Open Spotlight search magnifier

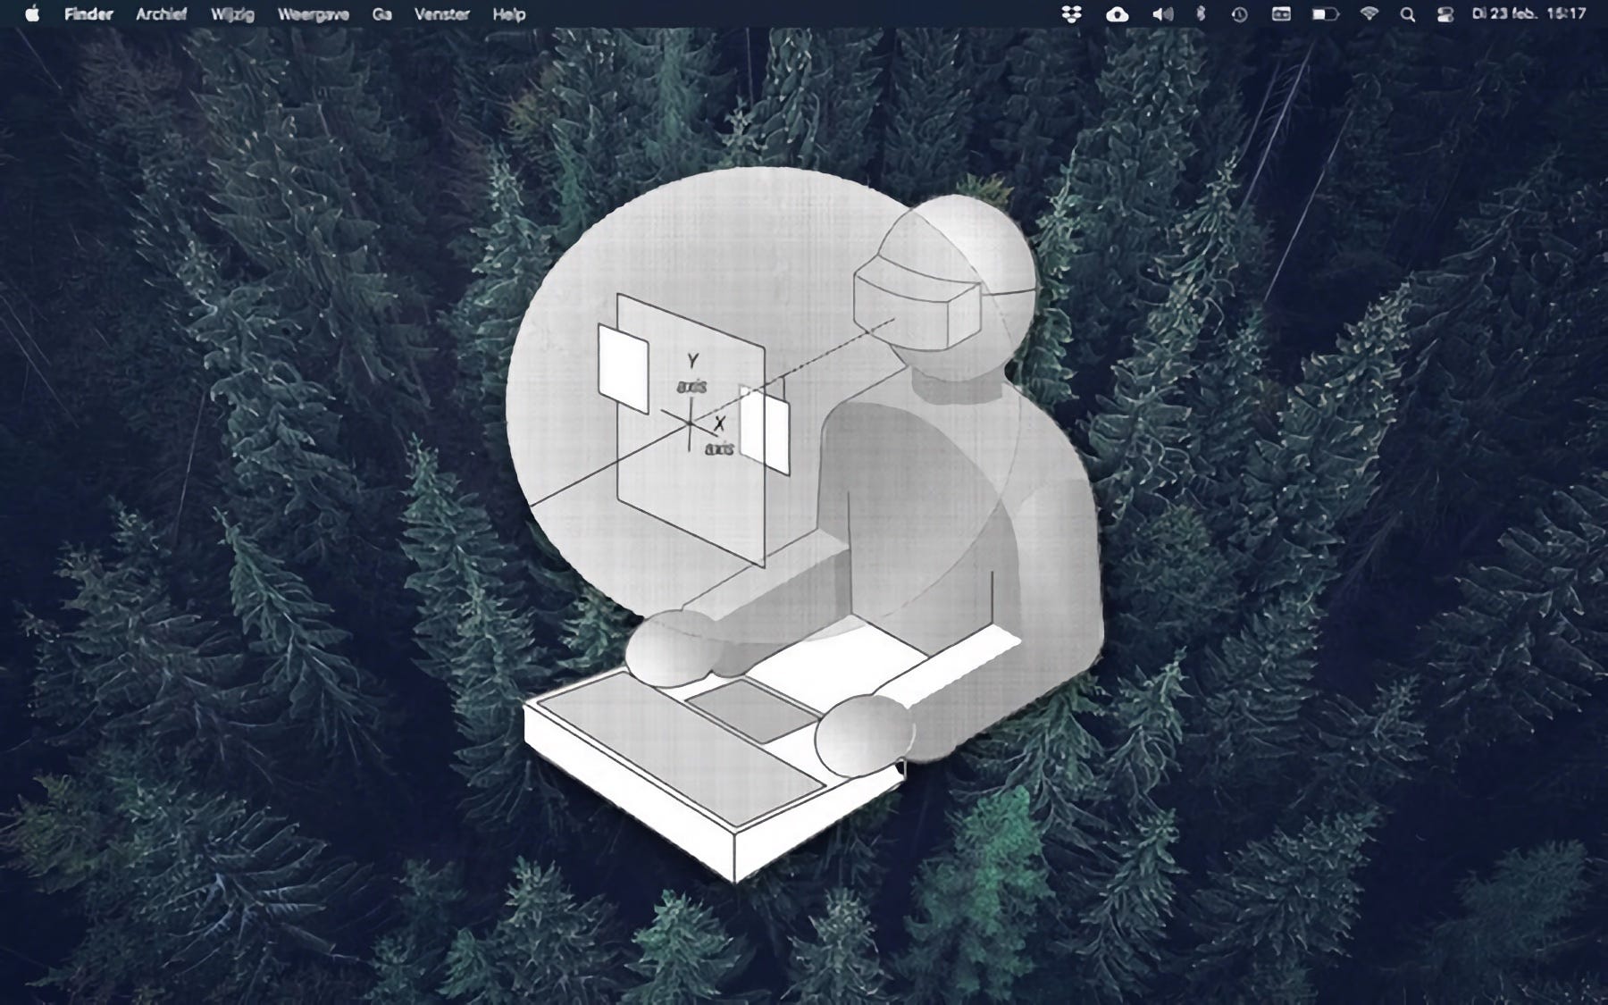1408,14
